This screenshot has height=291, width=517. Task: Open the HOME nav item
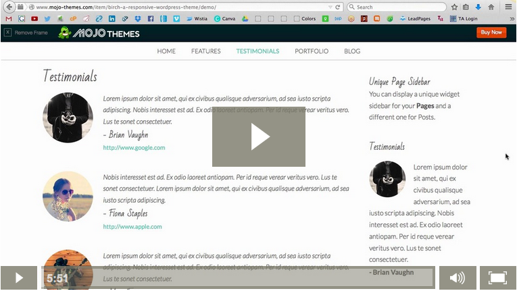point(166,51)
